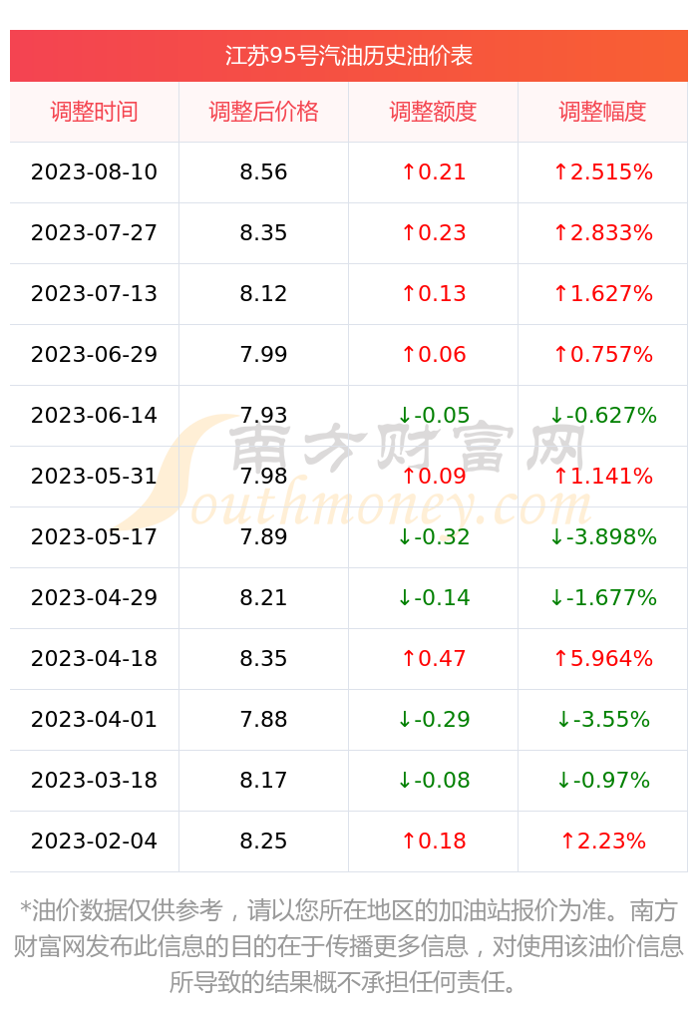Select the 调整额度 column header
This screenshot has height=1010, width=698.
[433, 112]
